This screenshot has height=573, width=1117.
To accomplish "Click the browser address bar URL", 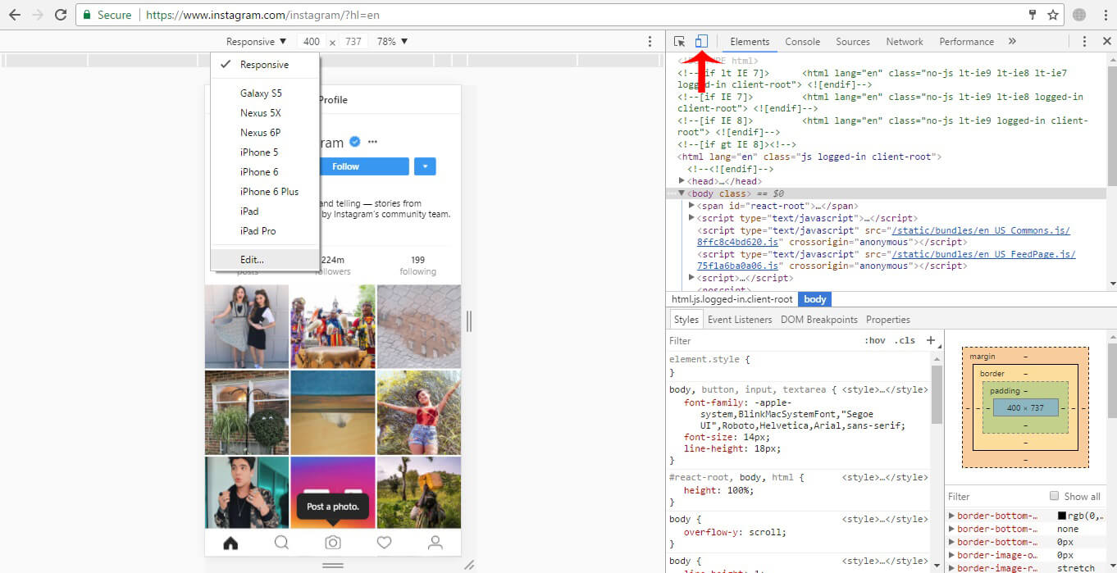I will (x=262, y=15).
